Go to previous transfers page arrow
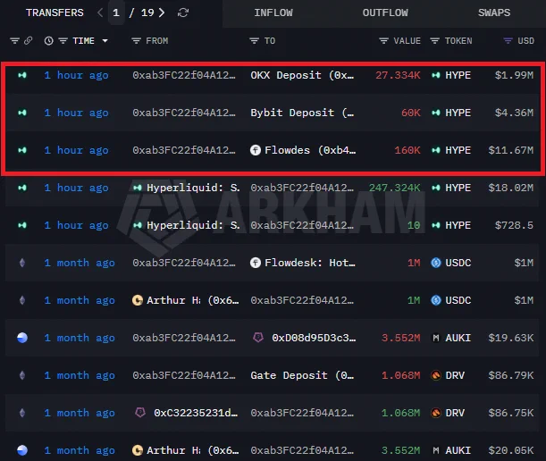The width and height of the screenshot is (546, 461). pos(100,13)
